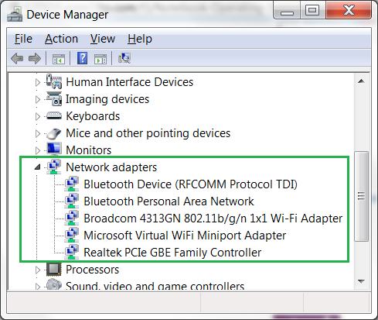Expand Mice and other pointing devices
This screenshot has height=320, width=378.
pyautogui.click(x=38, y=133)
